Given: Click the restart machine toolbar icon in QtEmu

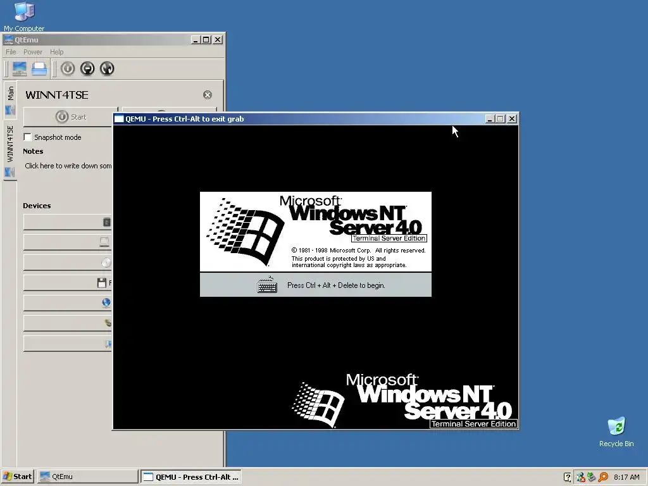Looking at the screenshot, I should (107, 68).
